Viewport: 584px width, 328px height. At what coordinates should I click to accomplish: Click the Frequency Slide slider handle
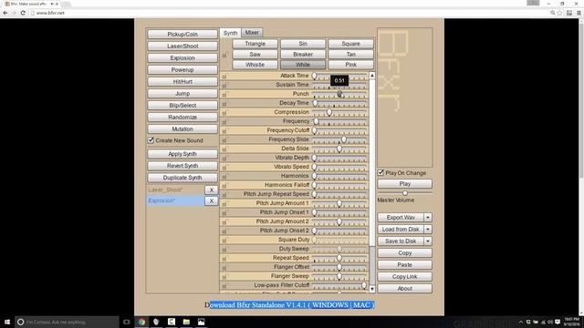(344, 139)
